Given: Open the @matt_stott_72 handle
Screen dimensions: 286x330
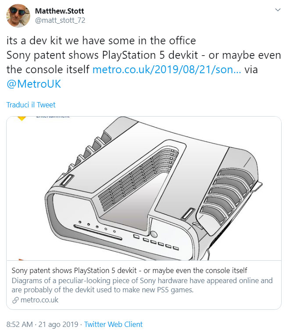Looking at the screenshot, I should click(60, 20).
